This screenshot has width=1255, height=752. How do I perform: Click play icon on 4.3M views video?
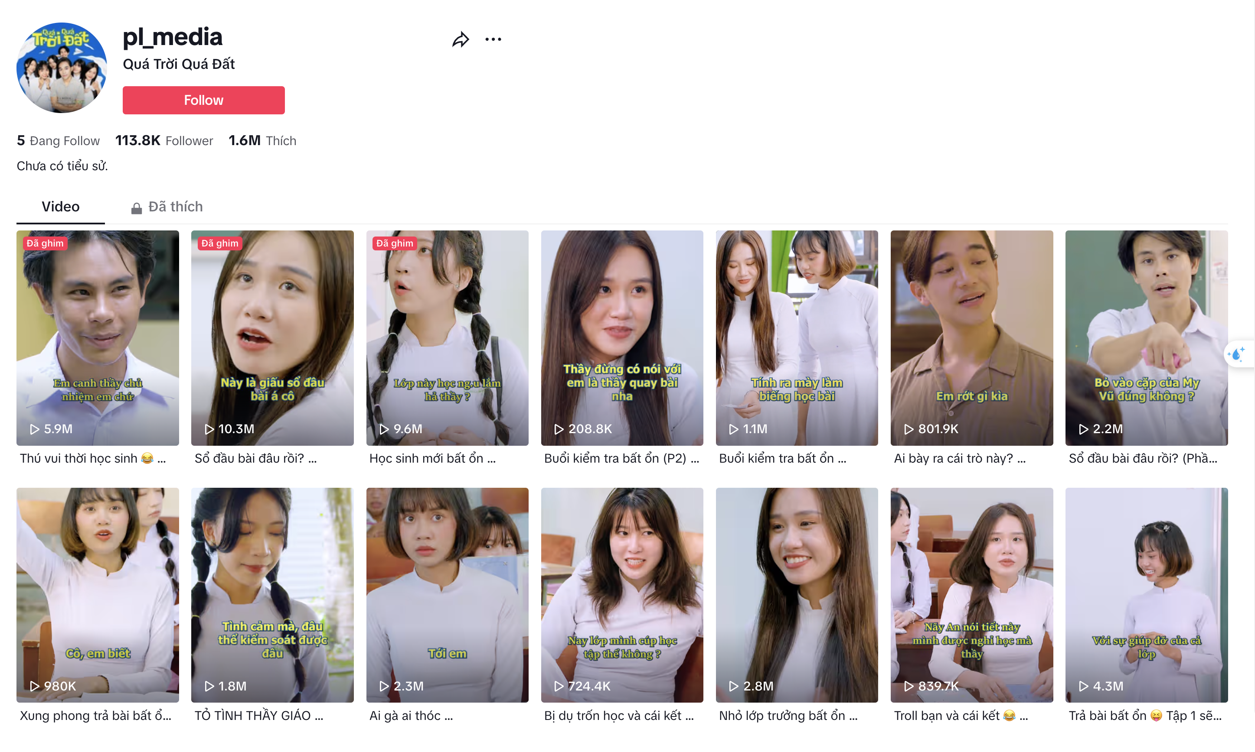pos(1083,686)
